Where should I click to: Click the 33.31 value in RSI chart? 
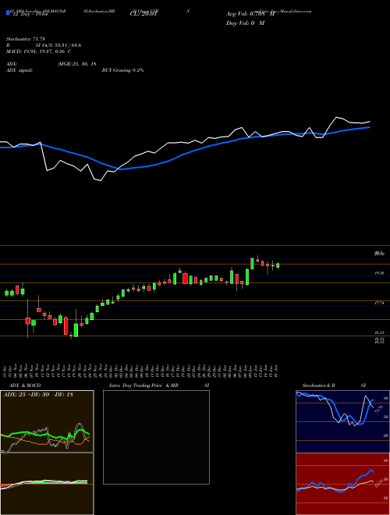[x=379, y=484]
